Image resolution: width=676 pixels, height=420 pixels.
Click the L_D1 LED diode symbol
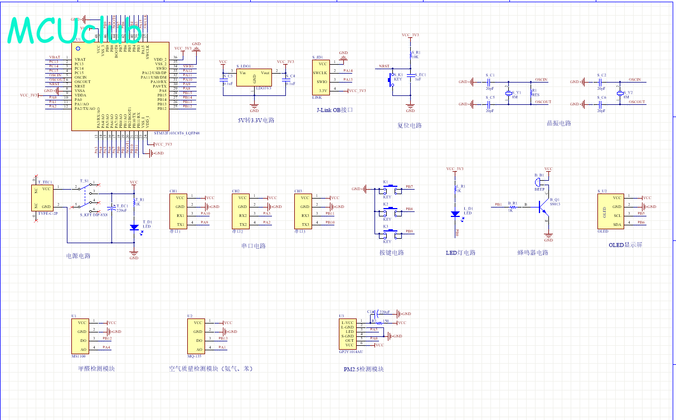(455, 214)
